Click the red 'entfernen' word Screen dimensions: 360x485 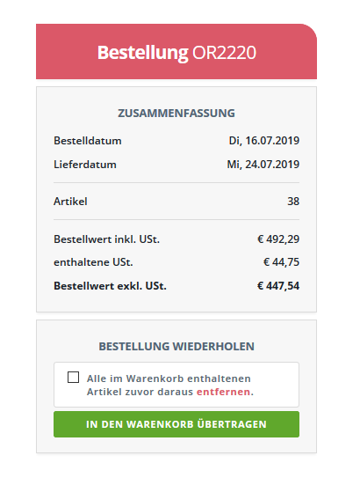pos(223,392)
